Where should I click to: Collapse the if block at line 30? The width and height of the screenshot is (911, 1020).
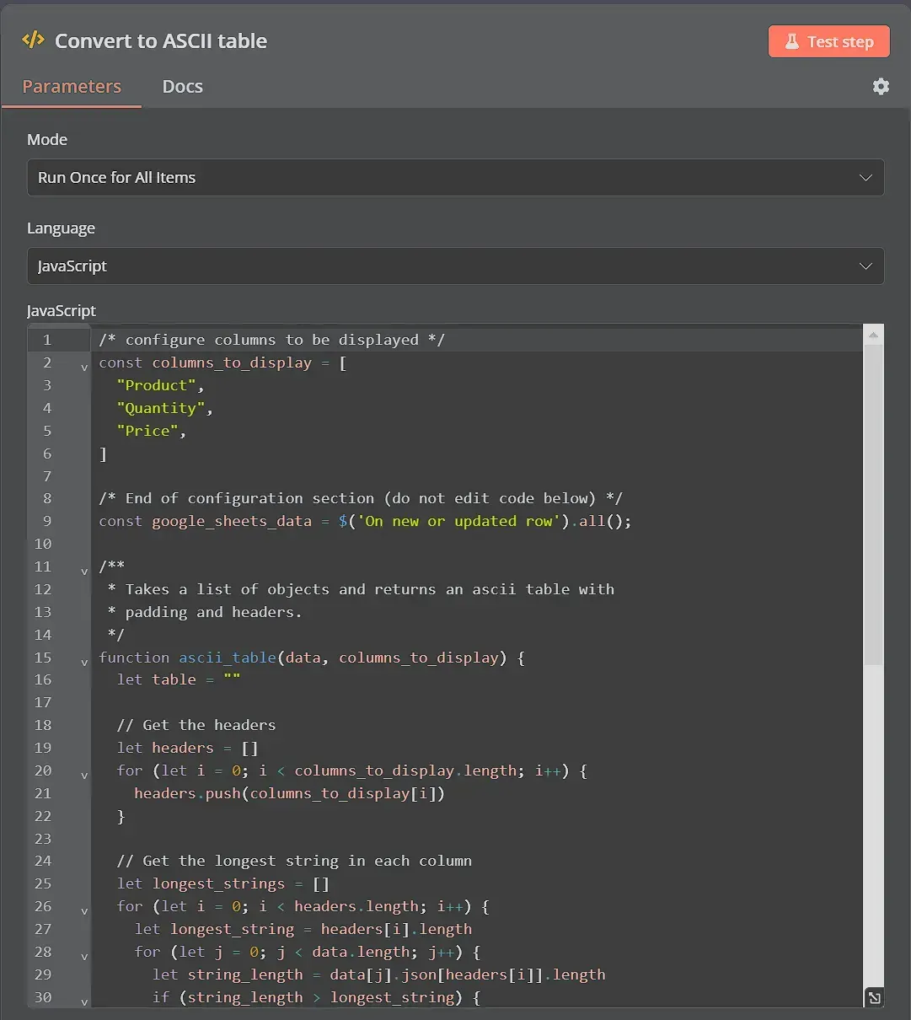[83, 1002]
